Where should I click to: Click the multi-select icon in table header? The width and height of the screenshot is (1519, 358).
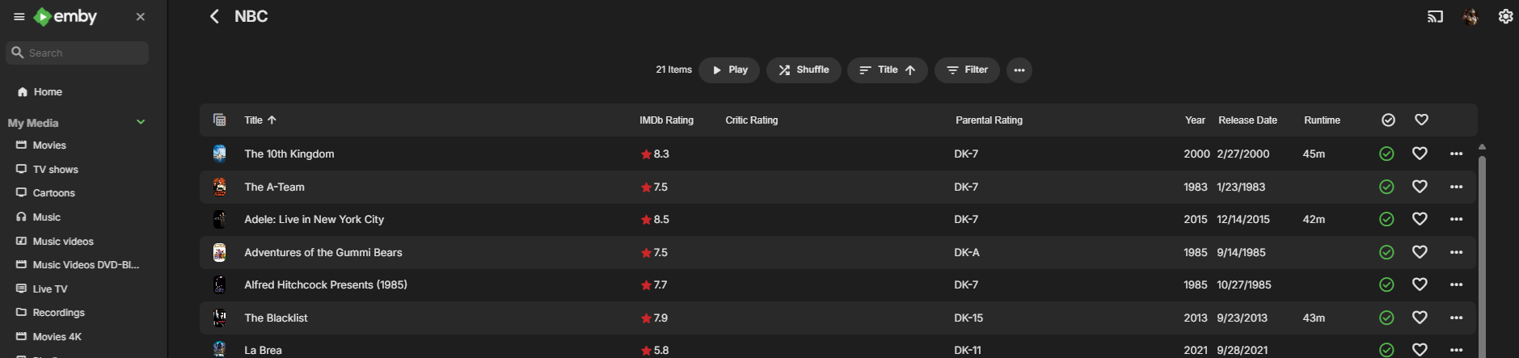[219, 120]
